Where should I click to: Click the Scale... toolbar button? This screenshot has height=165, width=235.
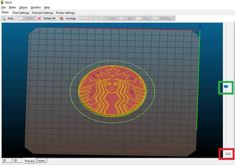pos(111,19)
